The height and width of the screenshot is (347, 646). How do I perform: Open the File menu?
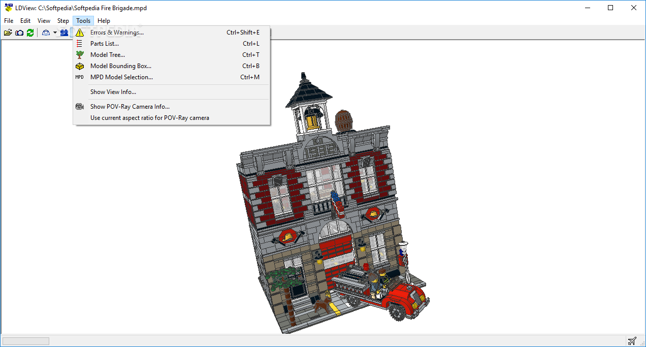(x=9, y=21)
